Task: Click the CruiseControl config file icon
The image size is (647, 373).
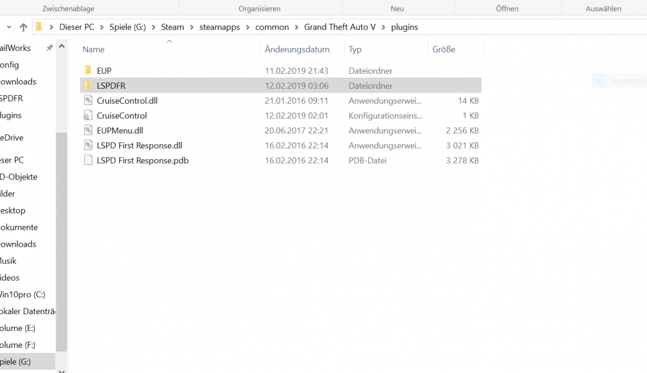Action: [87, 115]
